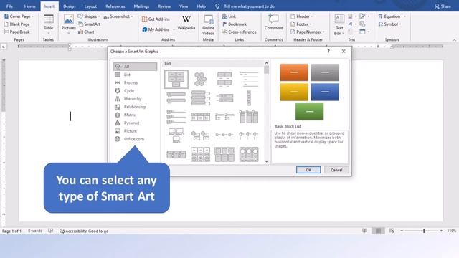The width and height of the screenshot is (459, 258).
Task: Switch to the Layout tab
Action: click(90, 6)
